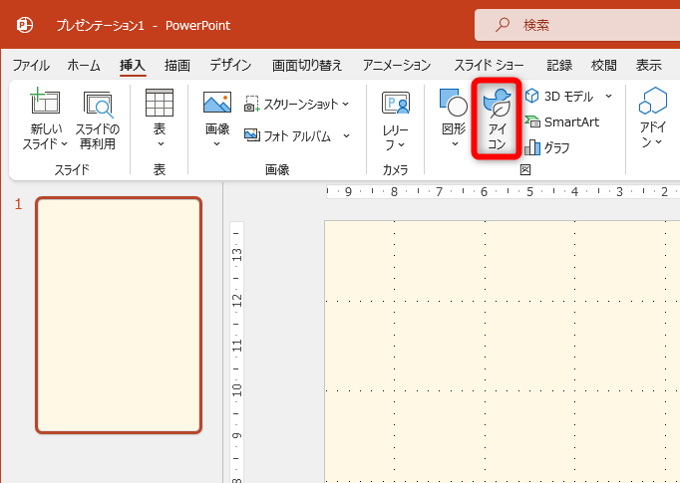680x483 pixels.
Task: Click the Icons (アイコン) duck icon
Action: click(497, 104)
